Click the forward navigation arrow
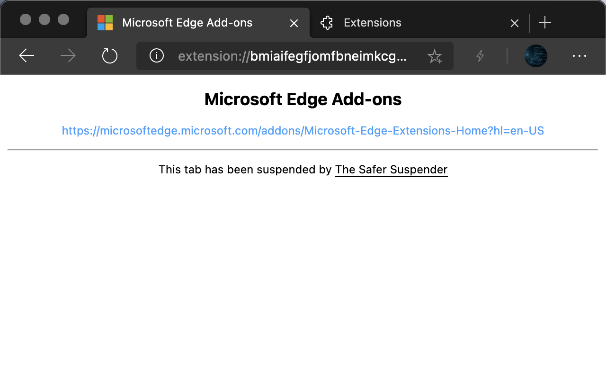The width and height of the screenshot is (606, 379). coord(68,56)
